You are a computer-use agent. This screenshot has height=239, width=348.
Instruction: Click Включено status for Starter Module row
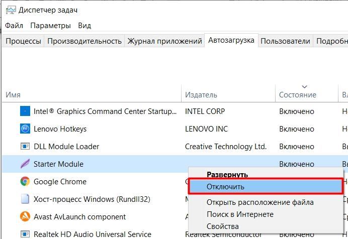[297, 164]
